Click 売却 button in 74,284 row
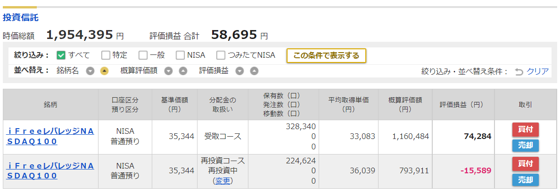The height and width of the screenshot is (193, 560). [526, 145]
